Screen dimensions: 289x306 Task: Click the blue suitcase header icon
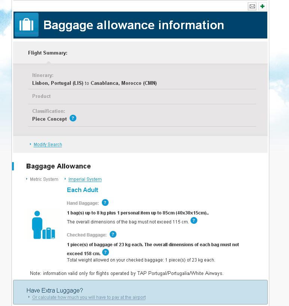27,25
